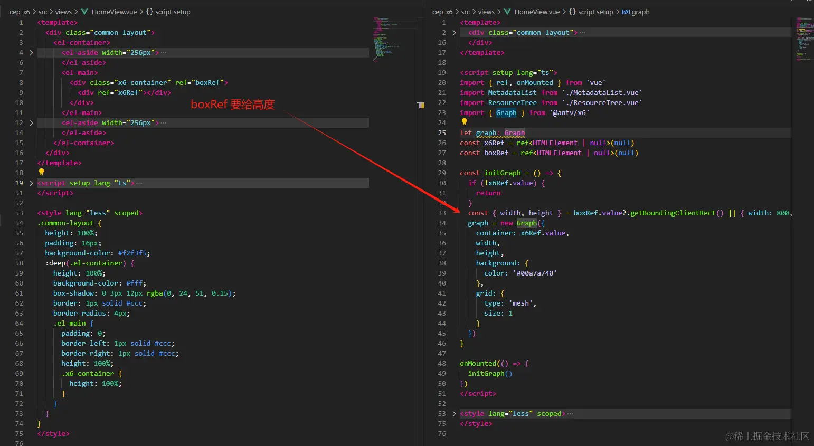Click 'const boxRef' declaration on line 27
This screenshot has height=446, width=814.
coord(484,153)
